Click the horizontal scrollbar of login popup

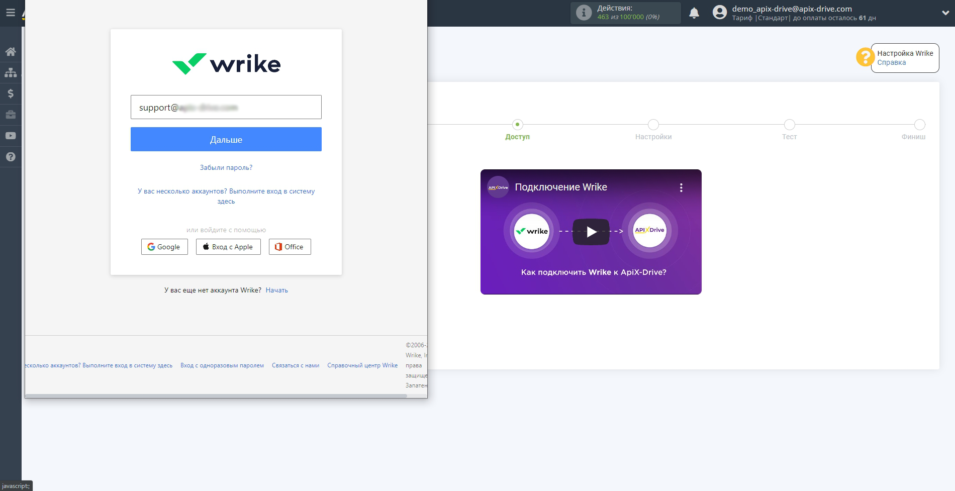pyautogui.click(x=216, y=396)
